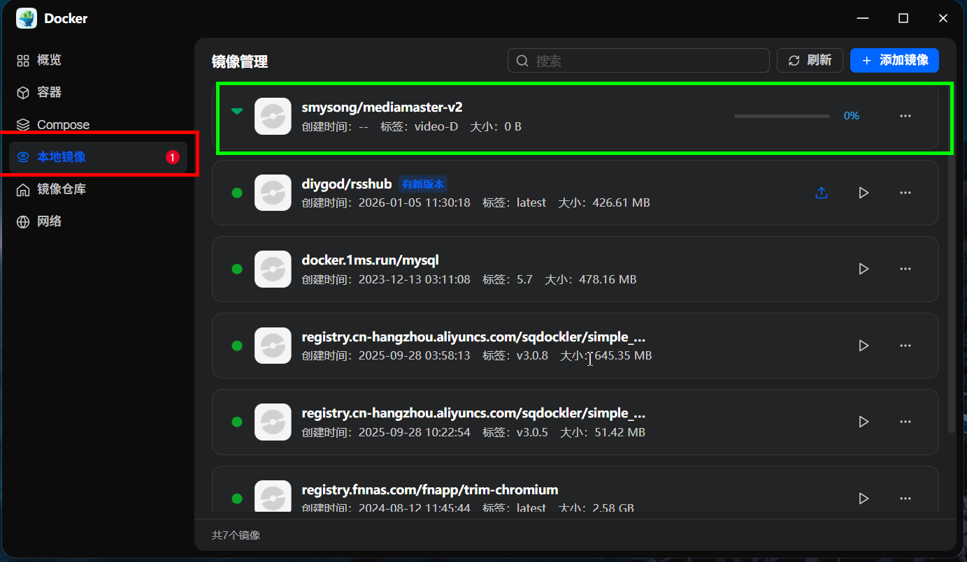Open the 镜像仓库 registry section
This screenshot has width=967, height=562.
[x=99, y=189]
